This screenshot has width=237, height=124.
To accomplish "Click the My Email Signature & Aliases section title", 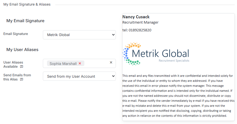I will point(27,4).
